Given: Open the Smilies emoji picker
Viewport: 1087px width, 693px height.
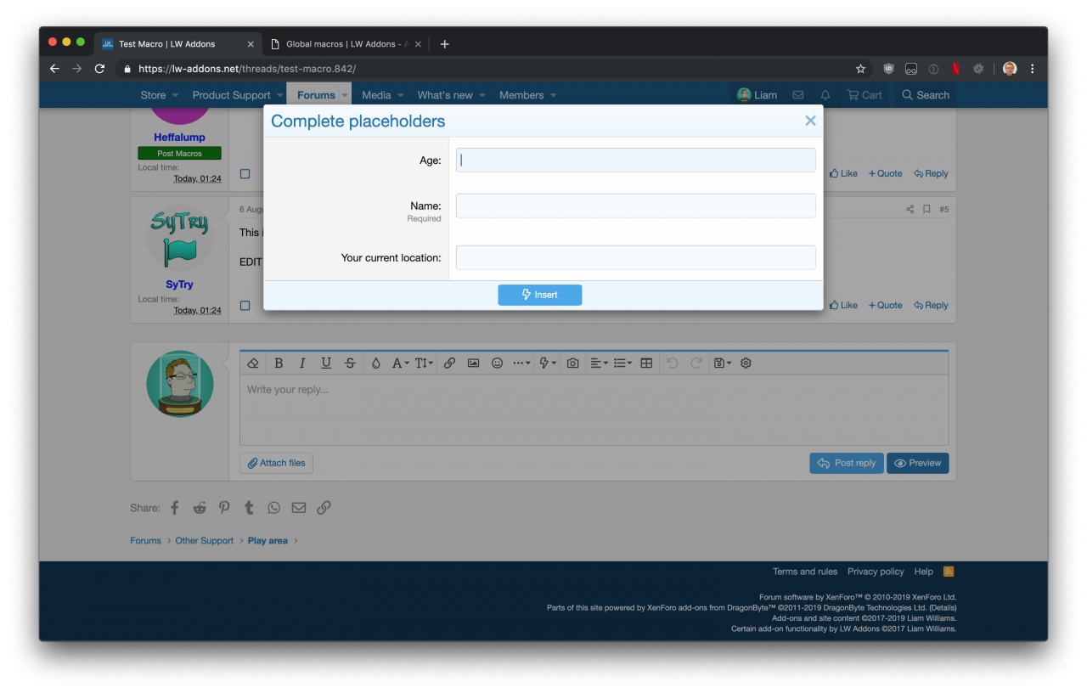Looking at the screenshot, I should pos(497,363).
